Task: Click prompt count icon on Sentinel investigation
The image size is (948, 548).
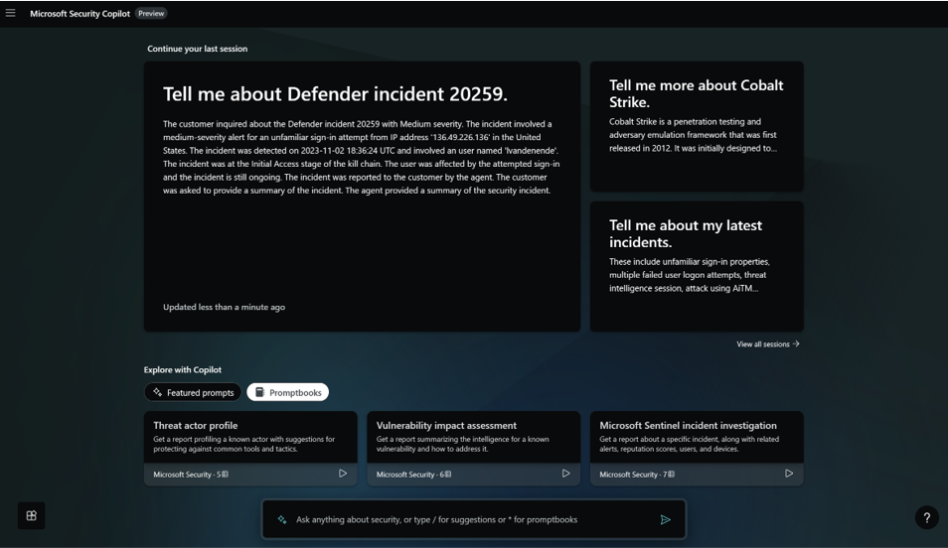Action: (x=671, y=475)
